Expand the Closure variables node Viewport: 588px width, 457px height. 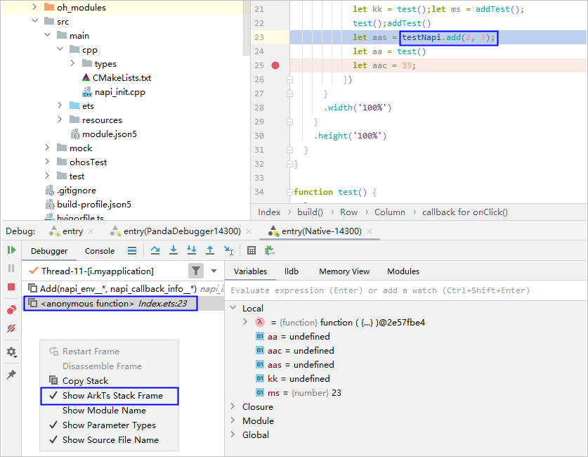coord(233,407)
